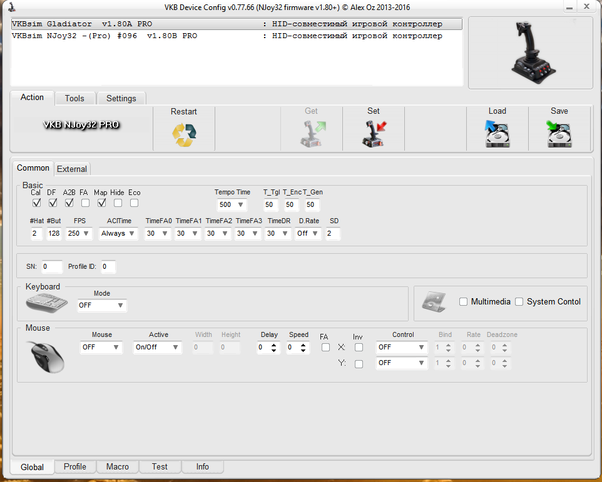
Task: Click the #But input field
Action: pyautogui.click(x=54, y=233)
